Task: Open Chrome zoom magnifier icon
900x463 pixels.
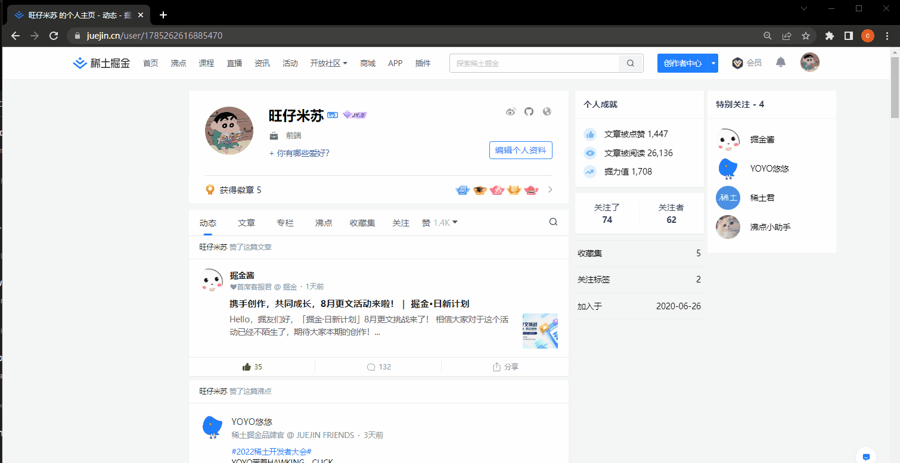Action: pyautogui.click(x=768, y=36)
